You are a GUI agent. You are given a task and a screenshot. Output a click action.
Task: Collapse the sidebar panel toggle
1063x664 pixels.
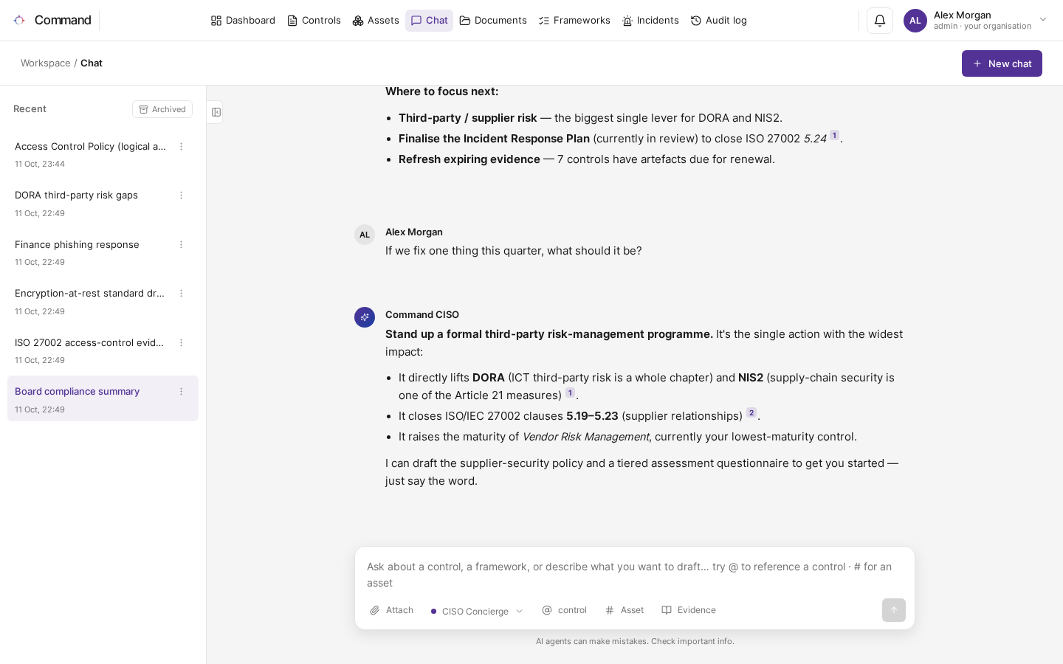(x=216, y=112)
